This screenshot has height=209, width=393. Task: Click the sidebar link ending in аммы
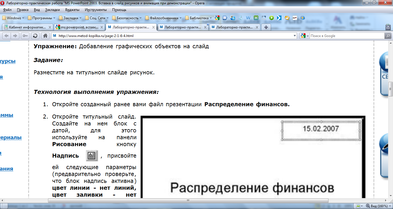click(7, 115)
